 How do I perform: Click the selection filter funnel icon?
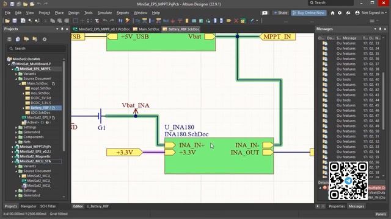point(97,21)
